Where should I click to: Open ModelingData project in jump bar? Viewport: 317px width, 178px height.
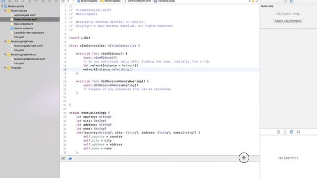click(87, 1)
